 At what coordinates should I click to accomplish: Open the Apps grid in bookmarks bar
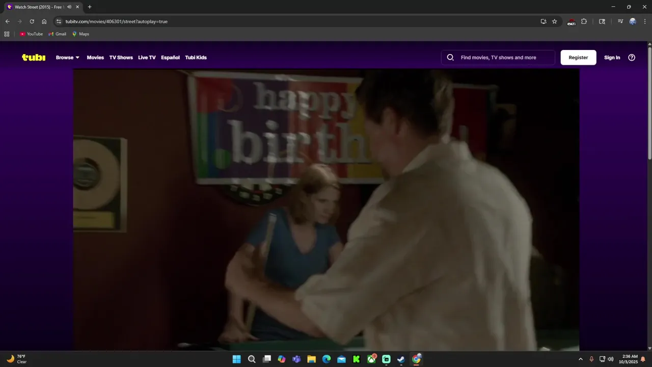pyautogui.click(x=7, y=34)
